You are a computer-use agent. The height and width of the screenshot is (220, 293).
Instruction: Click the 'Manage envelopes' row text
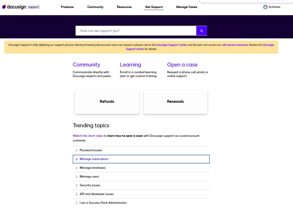(x=93, y=168)
